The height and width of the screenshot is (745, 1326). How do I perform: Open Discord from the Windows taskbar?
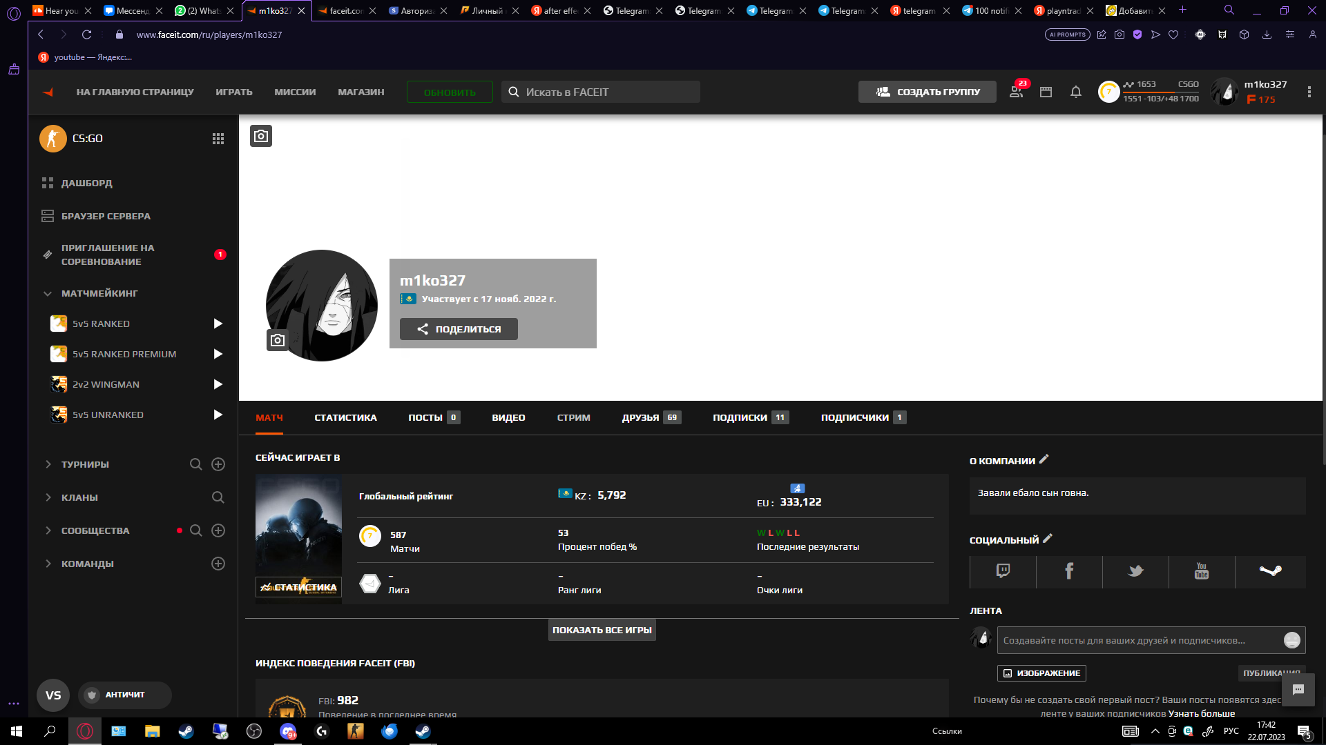(288, 731)
